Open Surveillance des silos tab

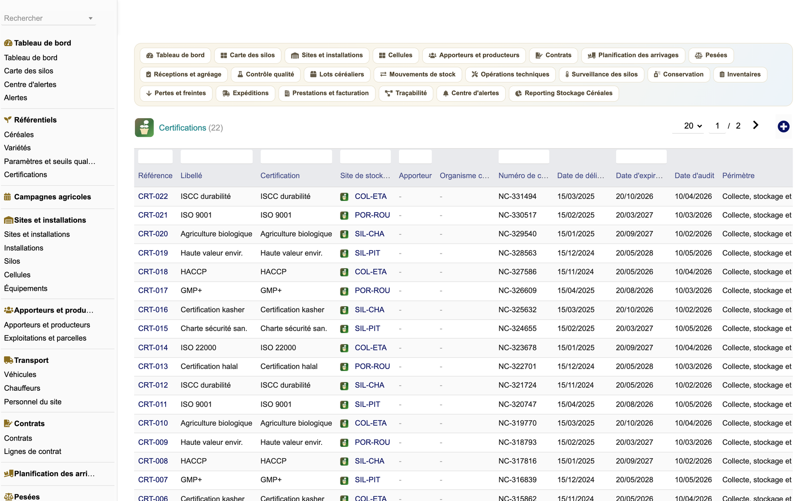click(x=601, y=74)
